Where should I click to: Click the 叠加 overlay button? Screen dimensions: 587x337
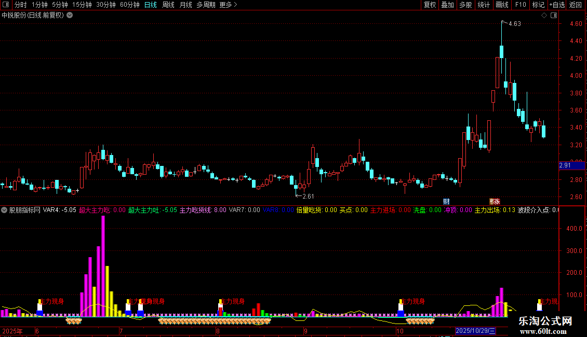coord(447,5)
